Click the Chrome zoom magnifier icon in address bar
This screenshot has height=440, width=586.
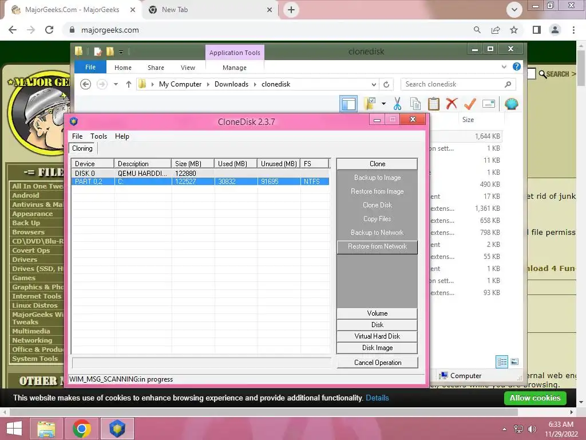pyautogui.click(x=477, y=30)
